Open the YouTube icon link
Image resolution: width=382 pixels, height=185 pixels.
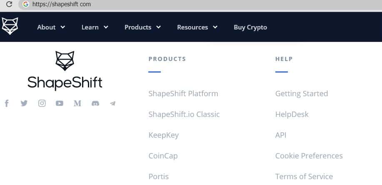coord(60,103)
